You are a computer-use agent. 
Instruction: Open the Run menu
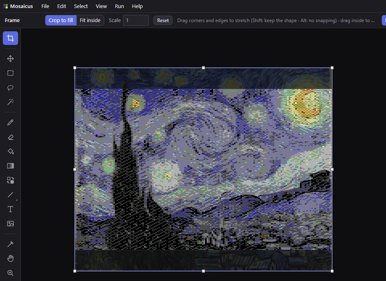point(119,6)
